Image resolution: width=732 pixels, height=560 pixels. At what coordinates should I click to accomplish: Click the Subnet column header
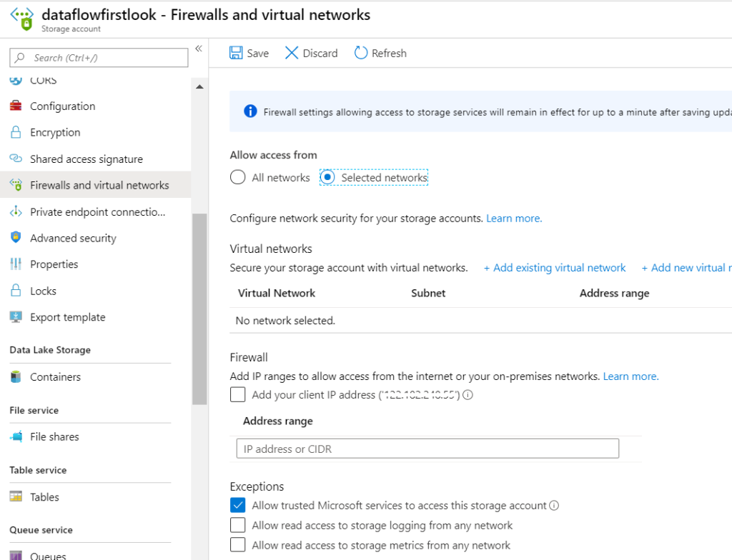click(x=428, y=293)
